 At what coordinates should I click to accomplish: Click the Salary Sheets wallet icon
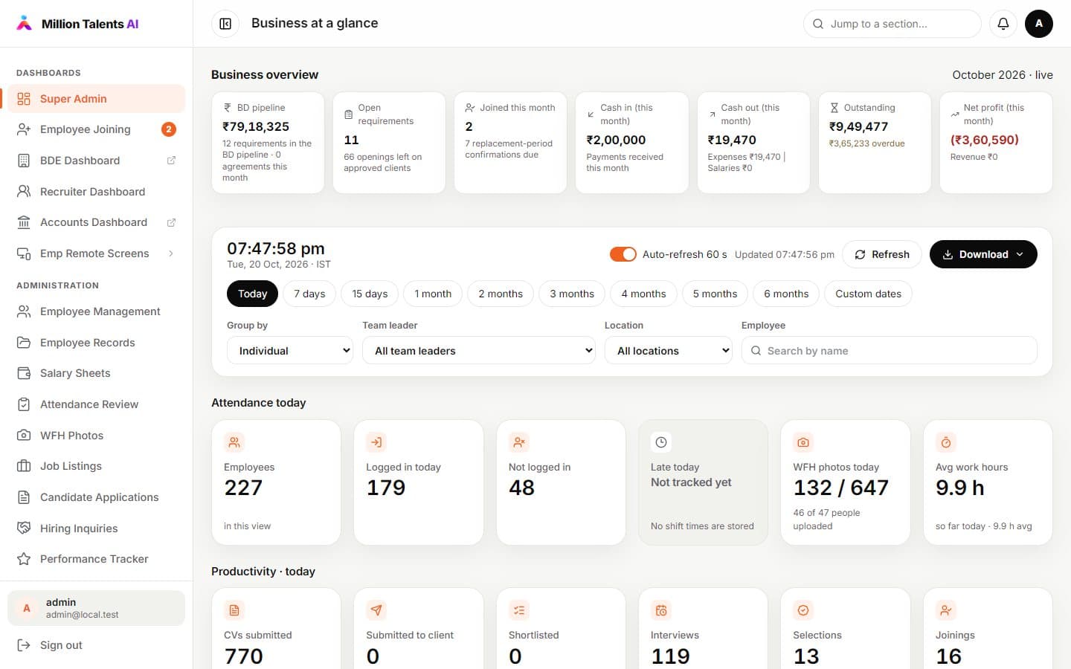pyautogui.click(x=24, y=373)
